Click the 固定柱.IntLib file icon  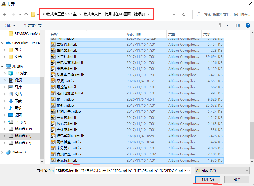tap(53, 57)
